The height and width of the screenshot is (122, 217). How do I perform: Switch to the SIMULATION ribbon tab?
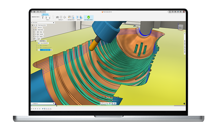45,14
